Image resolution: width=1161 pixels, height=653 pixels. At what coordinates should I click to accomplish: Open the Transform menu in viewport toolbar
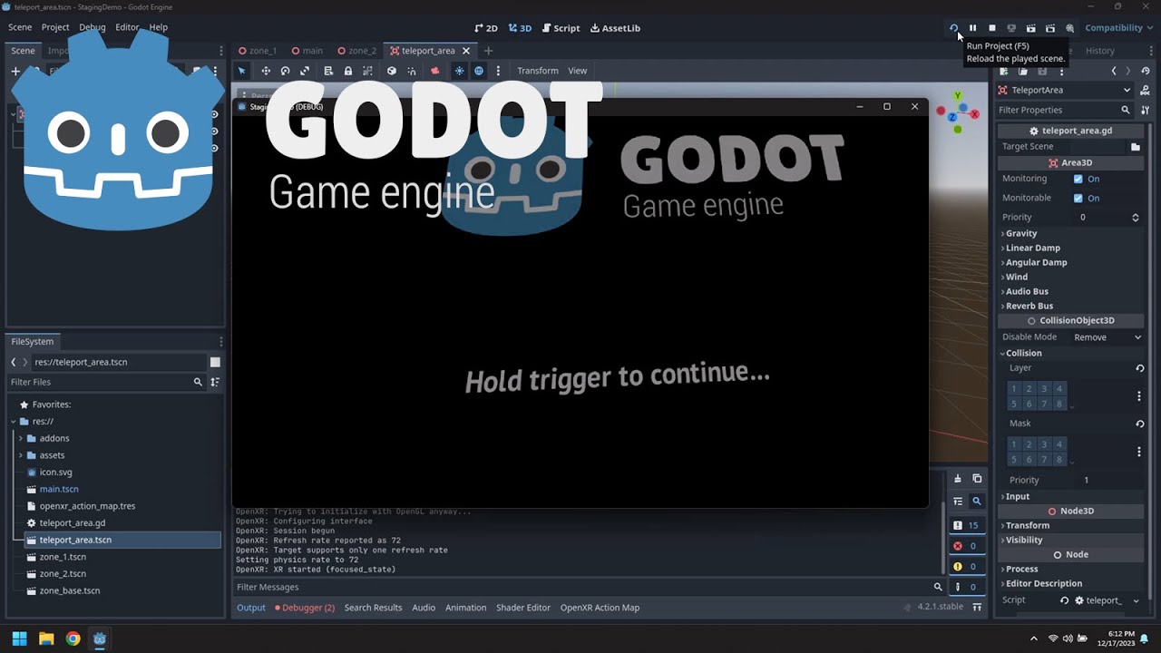538,71
